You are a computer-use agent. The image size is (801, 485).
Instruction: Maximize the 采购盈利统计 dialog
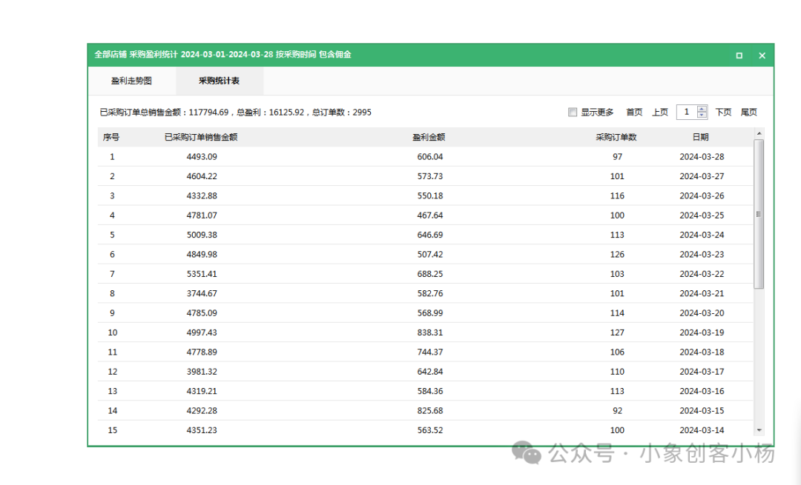pyautogui.click(x=739, y=56)
